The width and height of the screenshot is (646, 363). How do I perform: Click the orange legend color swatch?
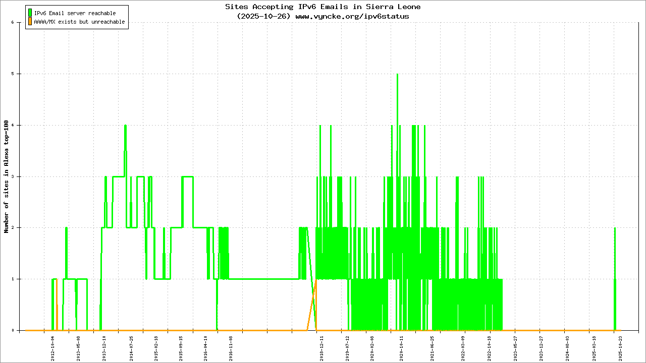30,22
